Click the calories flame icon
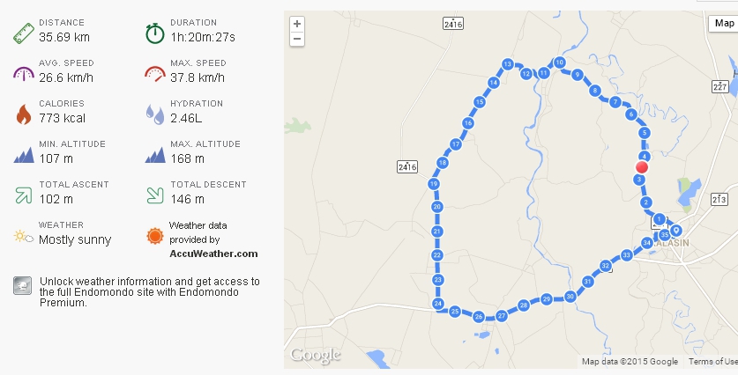Screen dimensions: 738x375 coord(23,114)
